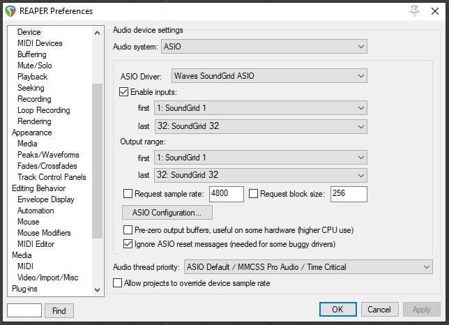
Task: Click the category list scroll up arrow
Action: [x=97, y=33]
